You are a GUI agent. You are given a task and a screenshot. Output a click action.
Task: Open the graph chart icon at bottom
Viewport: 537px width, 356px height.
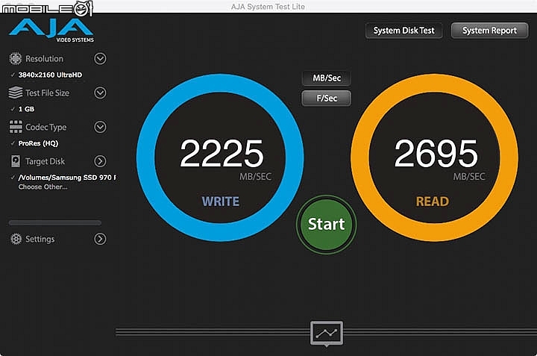coord(327,334)
